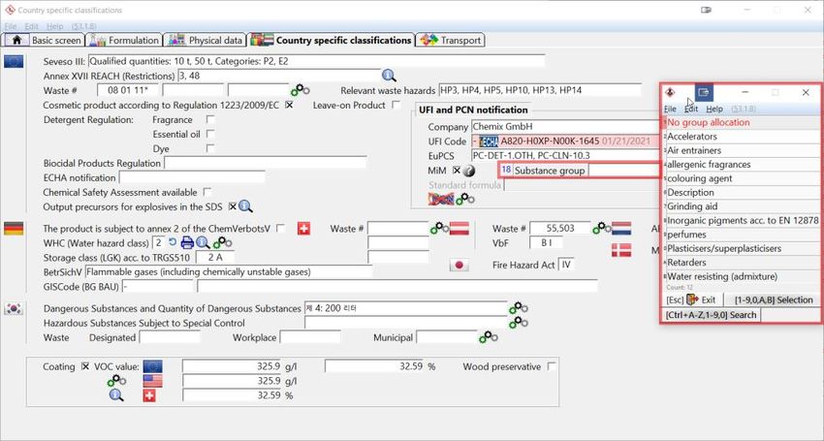The image size is (824, 441).
Task: Click the Annex XVII REACH info magnifier icon
Action: [389, 76]
